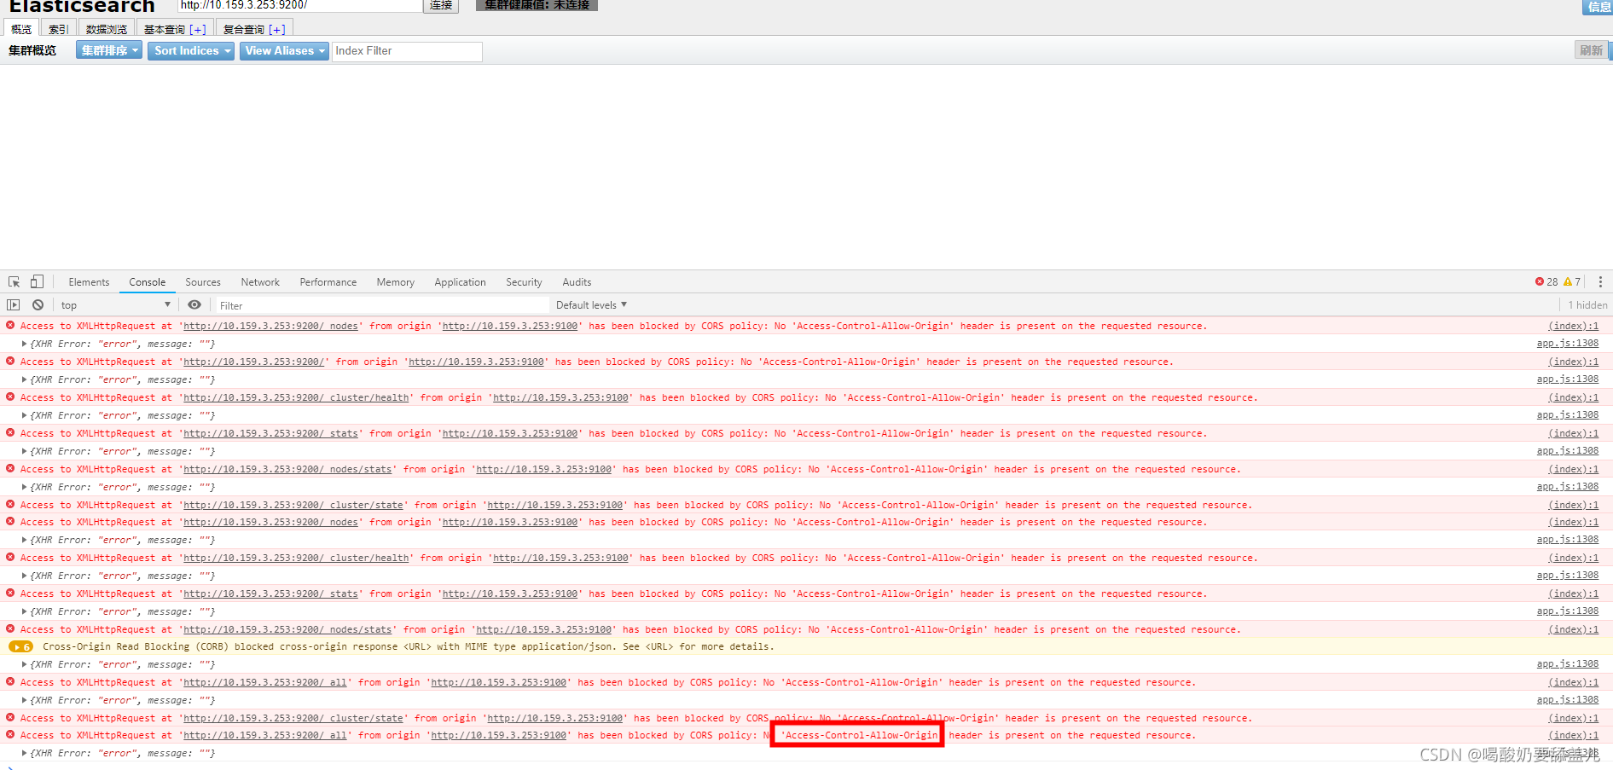This screenshot has width=1613, height=770.
Task: Open the Performance tab
Action: pyautogui.click(x=328, y=282)
